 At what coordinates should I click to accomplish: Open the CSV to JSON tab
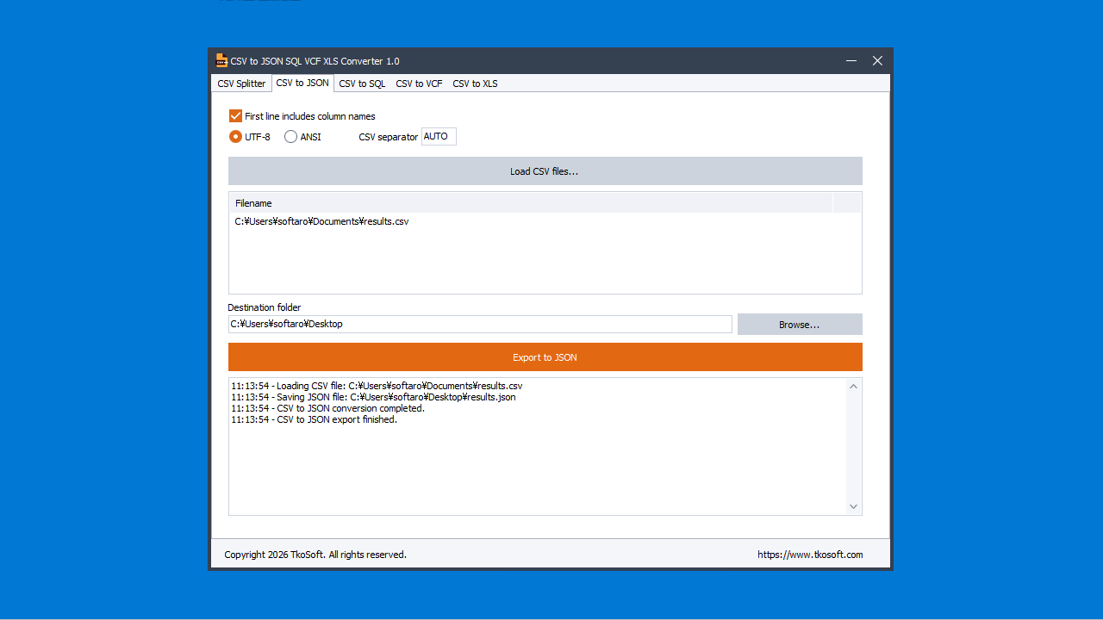point(302,83)
